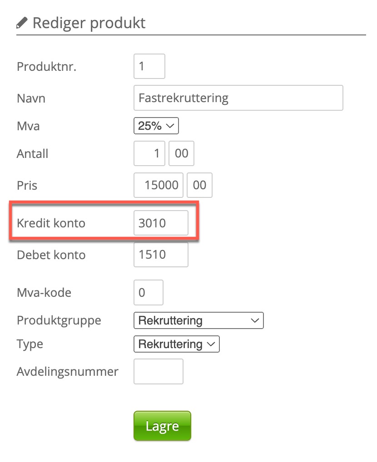Click the Antall whole number field

click(150, 153)
